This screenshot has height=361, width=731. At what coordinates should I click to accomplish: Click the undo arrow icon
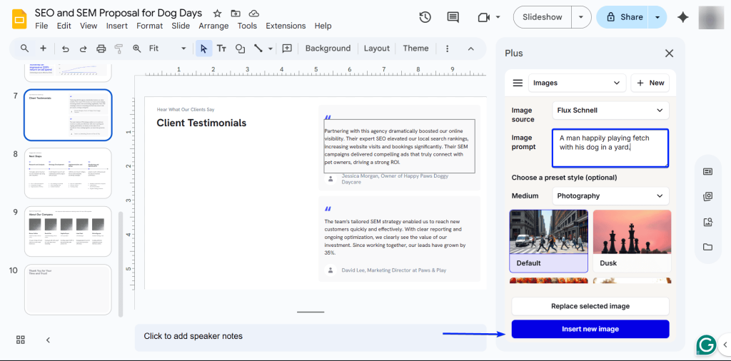66,49
